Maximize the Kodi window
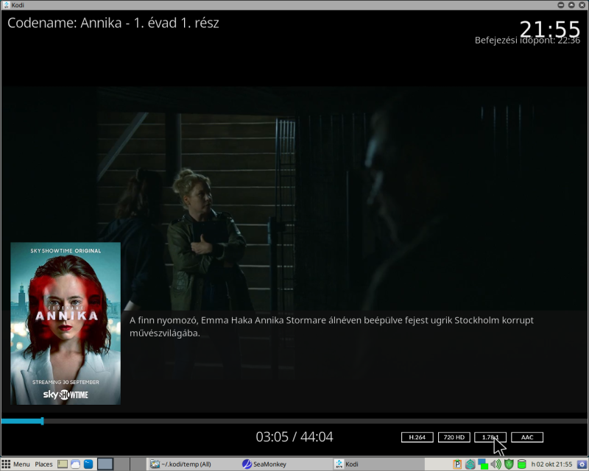Viewport: 589px width, 471px height. (571, 5)
